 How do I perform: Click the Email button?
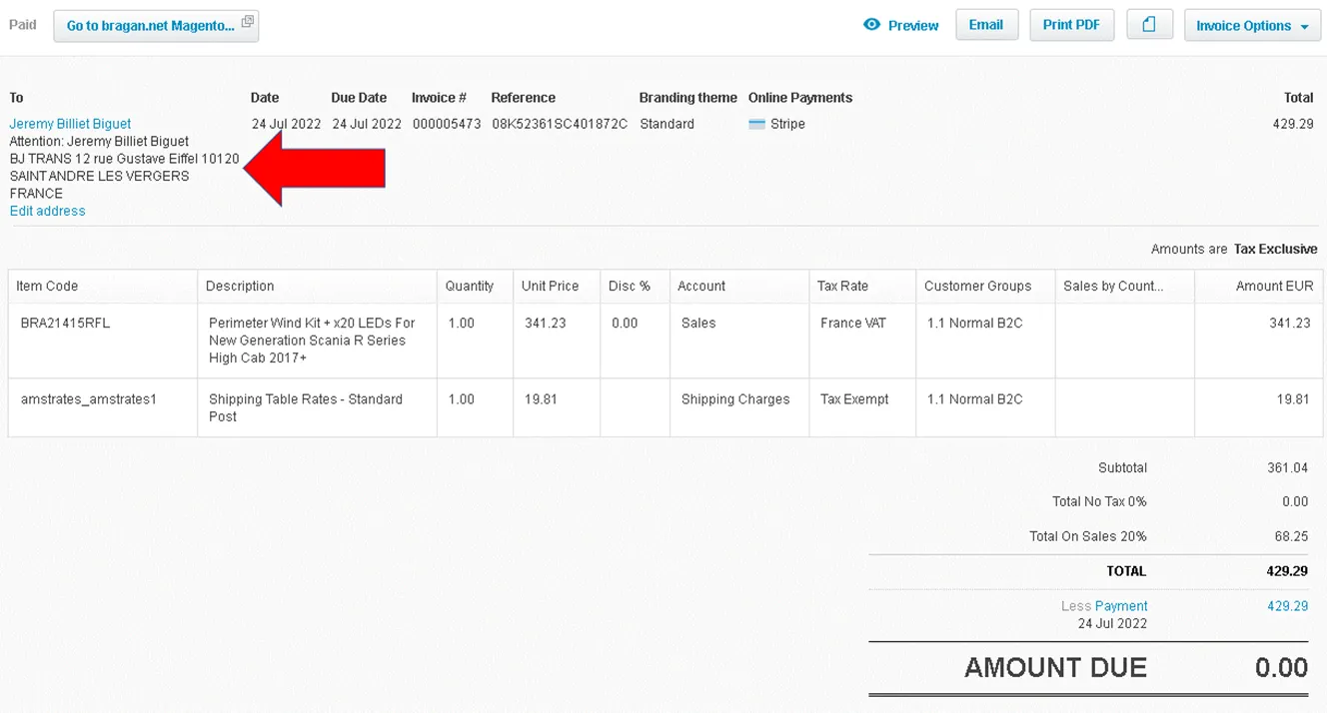[x=986, y=25]
